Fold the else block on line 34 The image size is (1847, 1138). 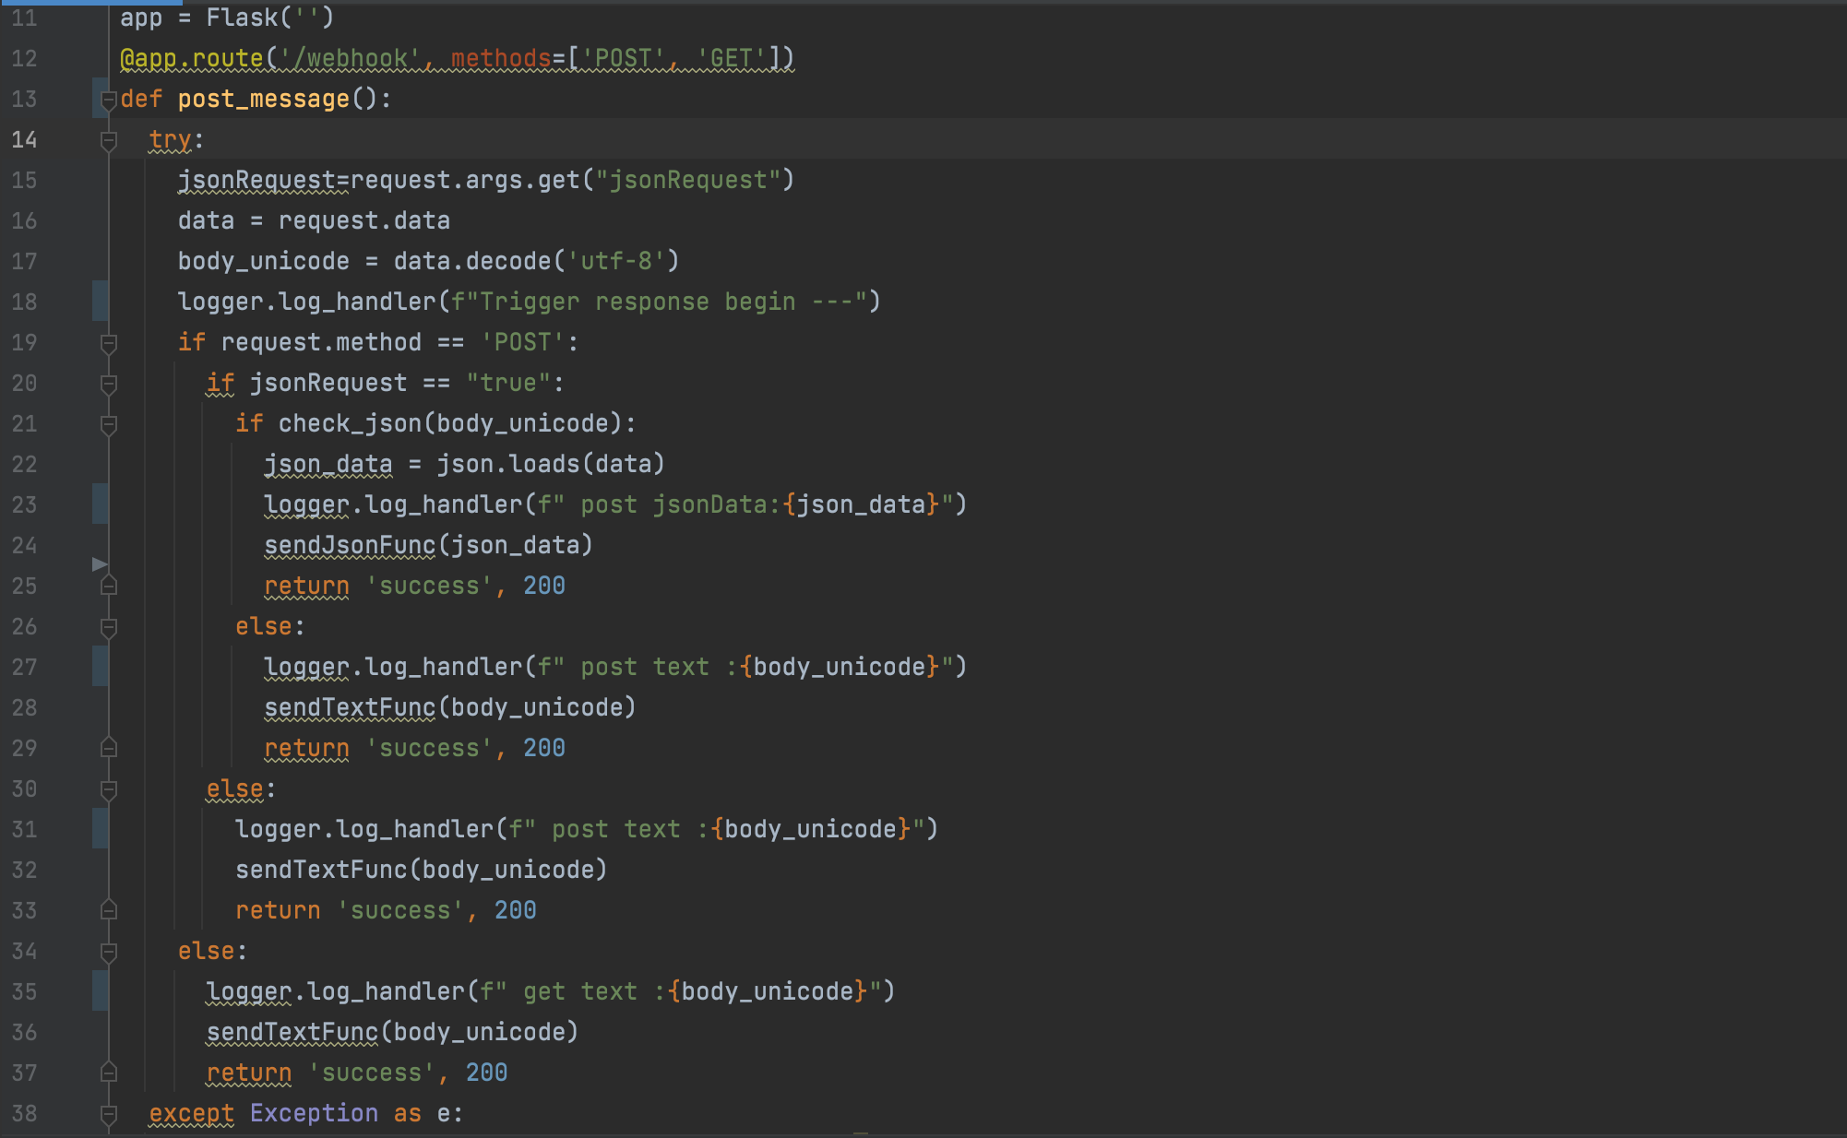point(109,952)
